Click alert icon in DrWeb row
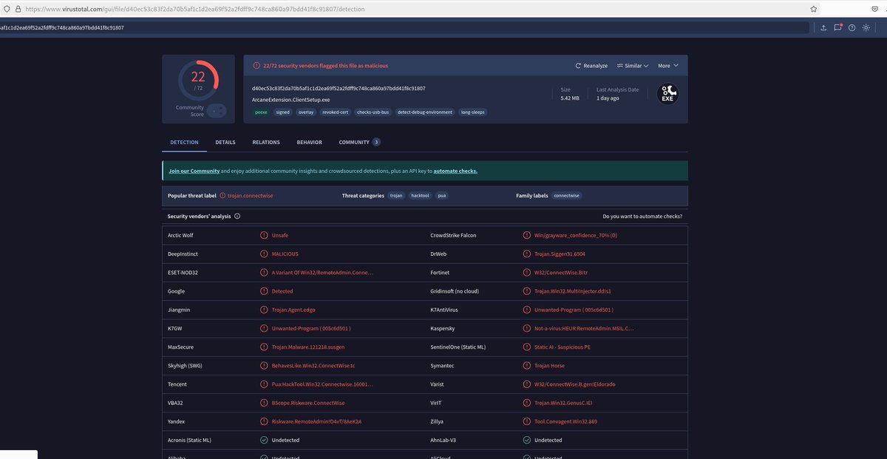The image size is (887, 459). [x=527, y=254]
